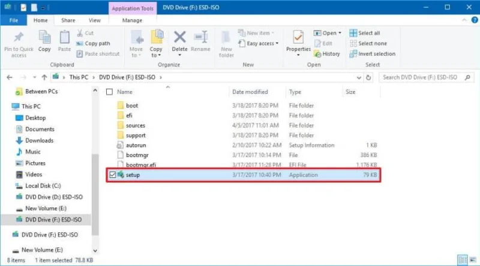This screenshot has height=266, width=480.
Task: Open Between PCs in sidebar
Action: coord(41,92)
